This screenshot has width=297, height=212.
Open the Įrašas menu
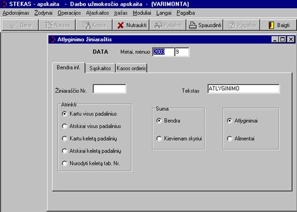(x=121, y=13)
